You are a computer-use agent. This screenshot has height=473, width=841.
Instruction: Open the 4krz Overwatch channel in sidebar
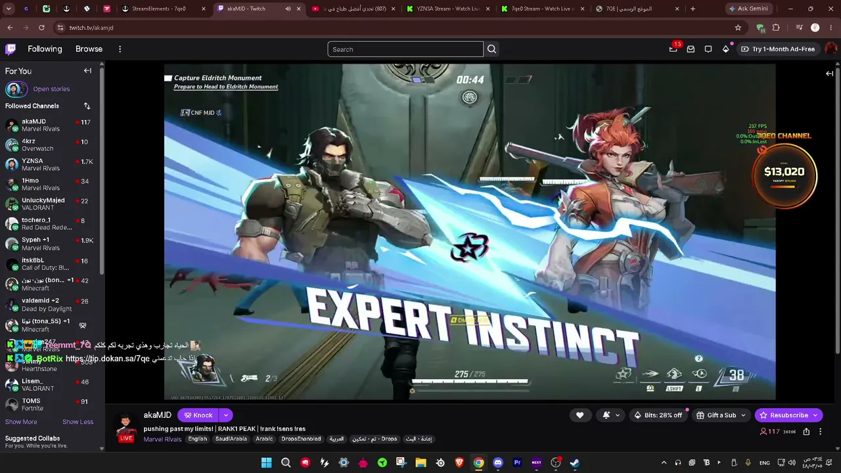pyautogui.click(x=51, y=145)
